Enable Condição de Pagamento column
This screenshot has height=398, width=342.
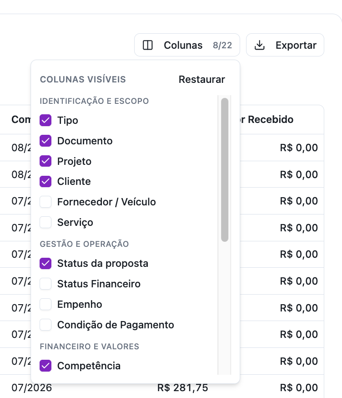pyautogui.click(x=45, y=325)
